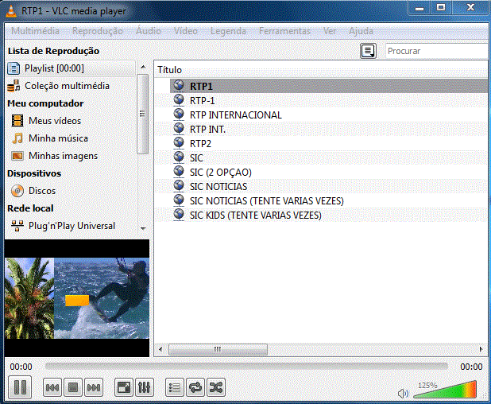The height and width of the screenshot is (404, 491).
Task: Select Discos under Dispositivos
Action: pyautogui.click(x=42, y=191)
